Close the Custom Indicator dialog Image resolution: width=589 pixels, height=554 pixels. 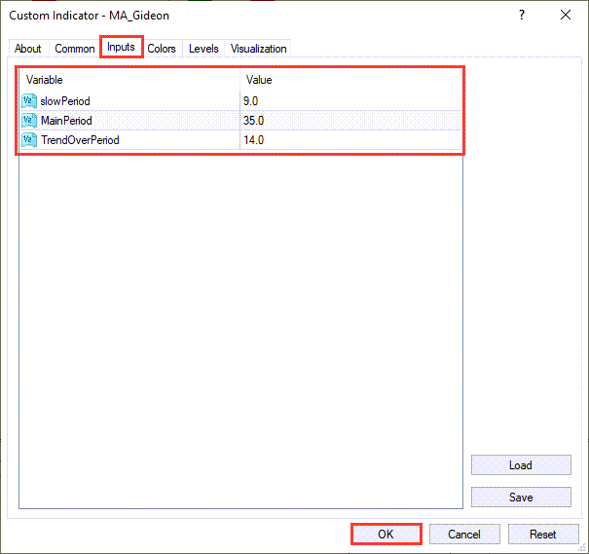[x=566, y=15]
